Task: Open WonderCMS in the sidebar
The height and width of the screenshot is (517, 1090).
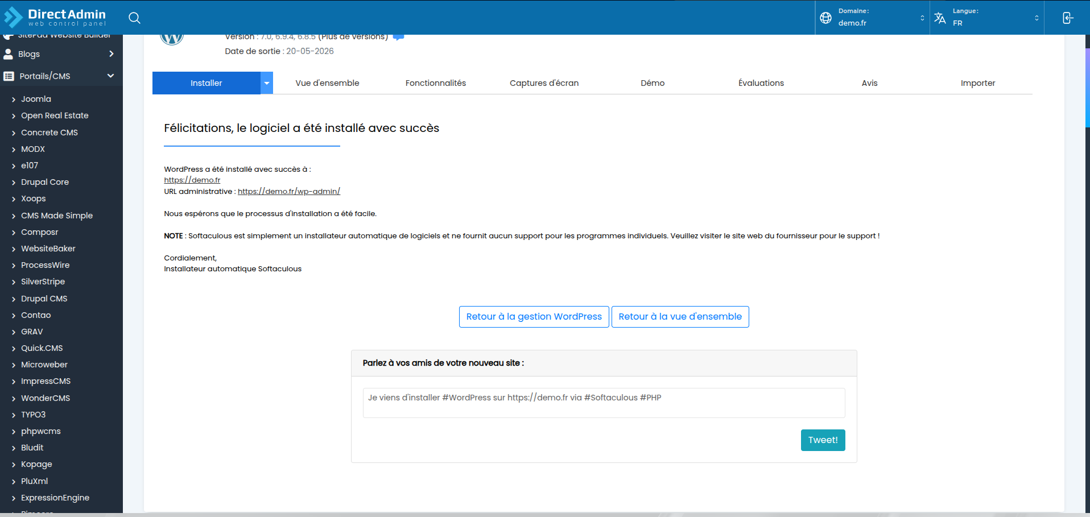Action: click(46, 398)
